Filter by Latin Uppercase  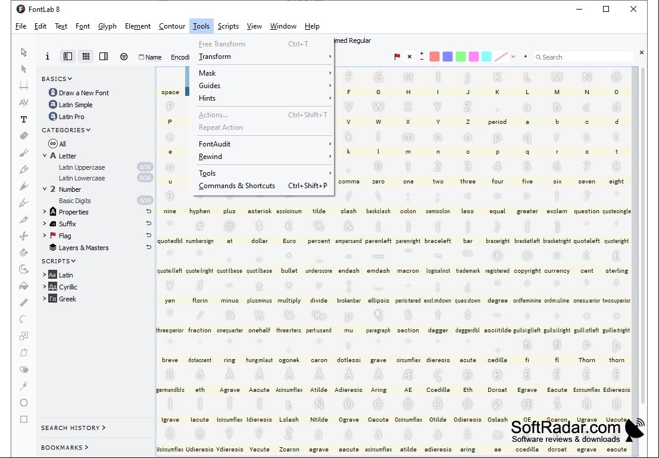pos(82,167)
